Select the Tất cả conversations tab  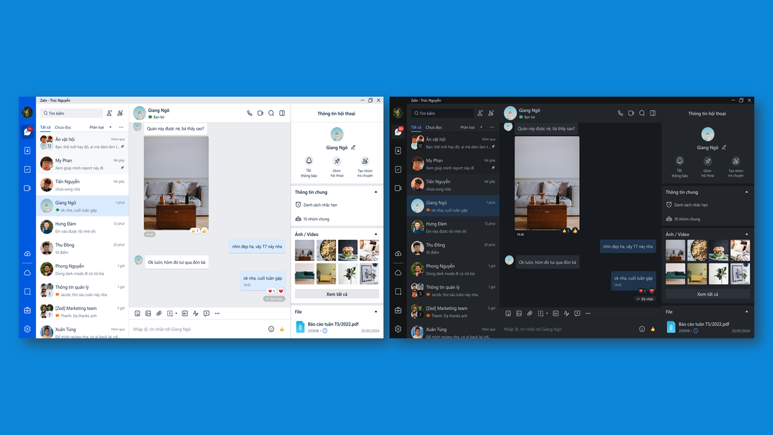click(46, 127)
